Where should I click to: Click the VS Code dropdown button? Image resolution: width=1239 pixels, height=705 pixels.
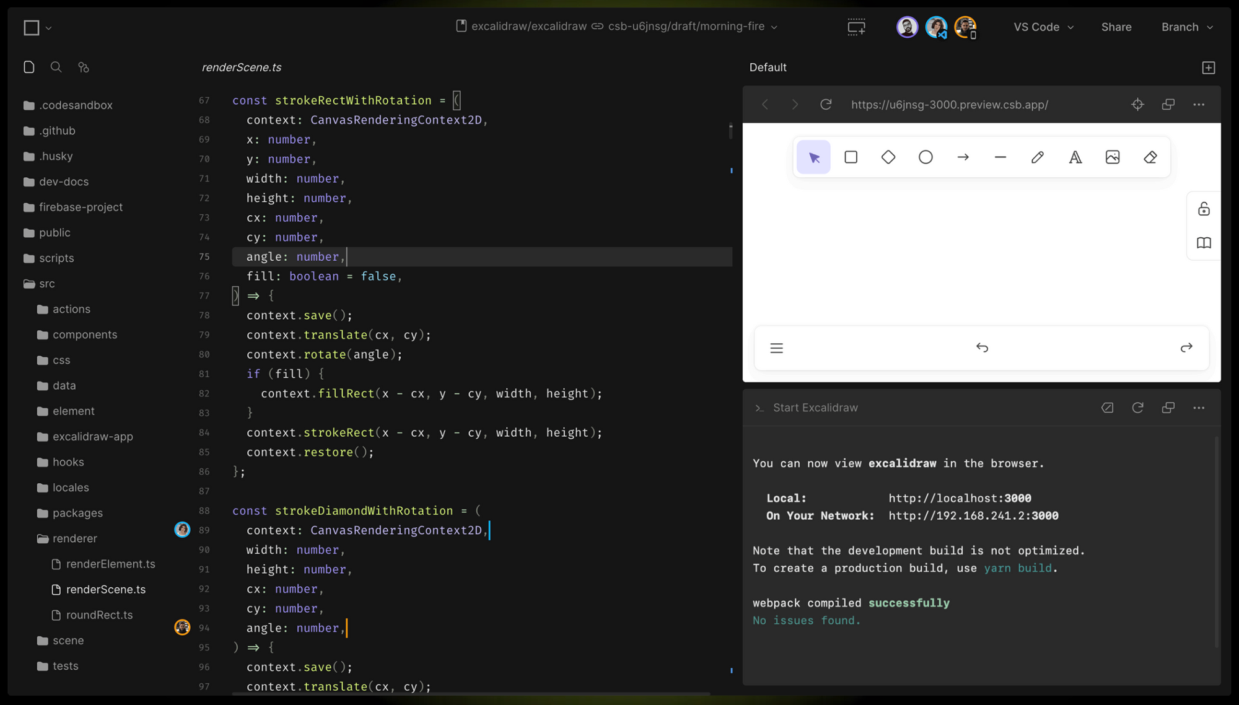tap(1043, 27)
